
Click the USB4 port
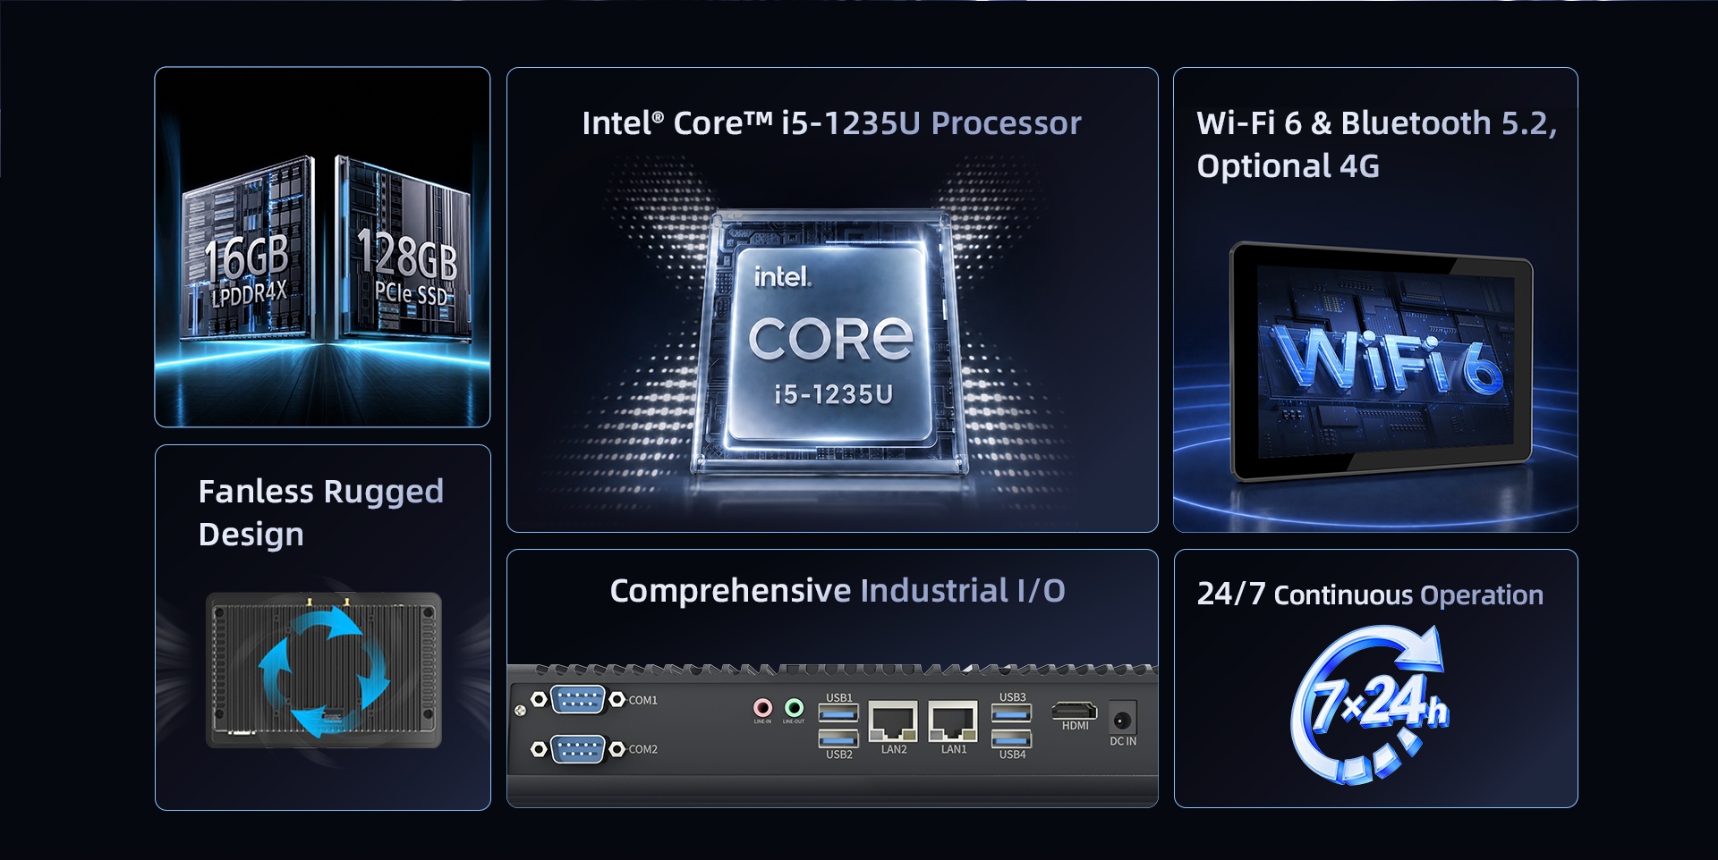(x=1012, y=738)
